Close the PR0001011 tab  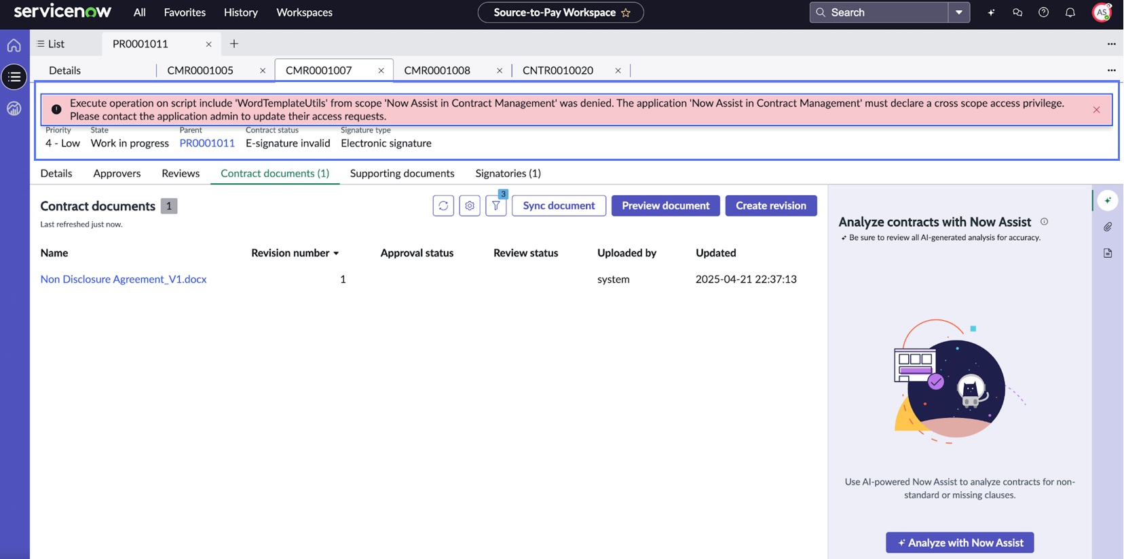tap(209, 44)
